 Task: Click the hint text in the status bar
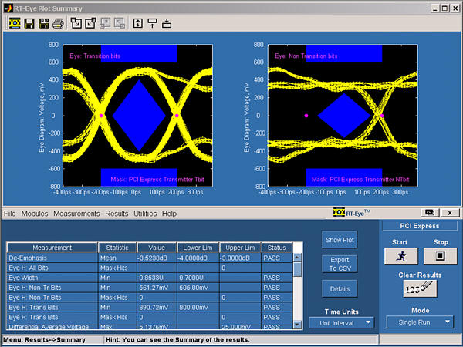coord(177,339)
